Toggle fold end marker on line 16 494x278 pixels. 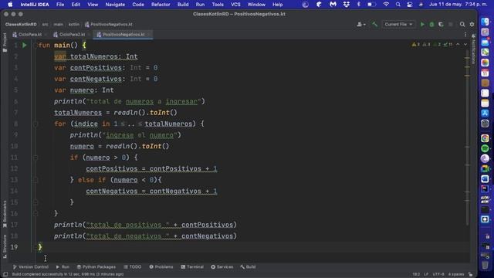pos(36,213)
